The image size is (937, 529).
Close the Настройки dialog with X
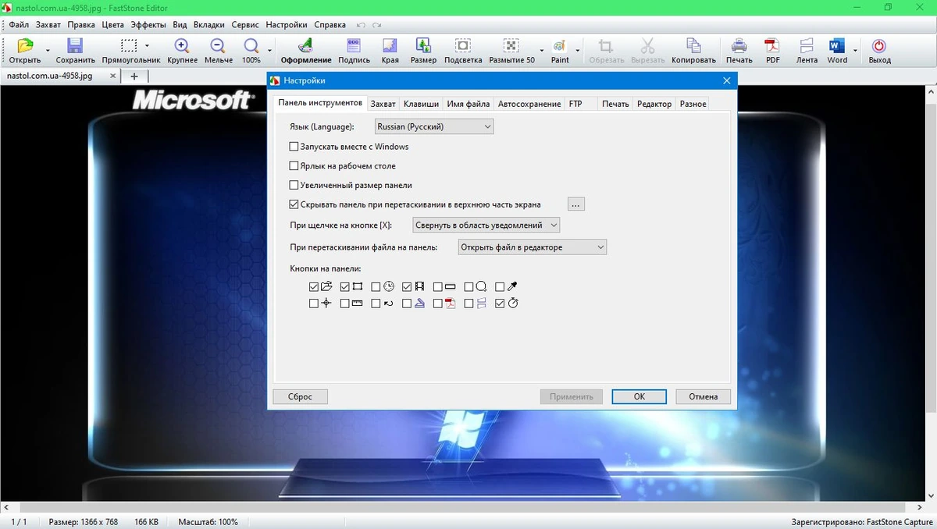point(726,80)
